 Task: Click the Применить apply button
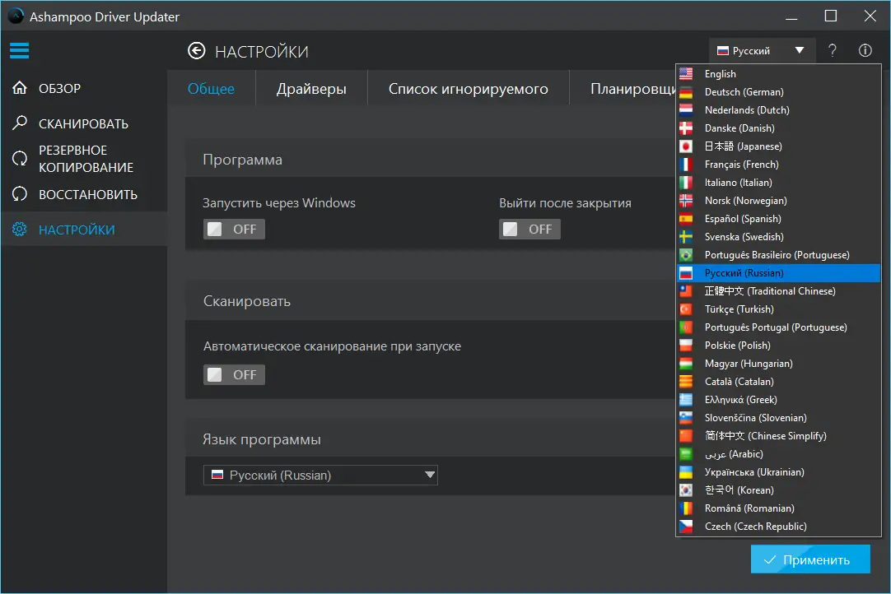(x=810, y=559)
